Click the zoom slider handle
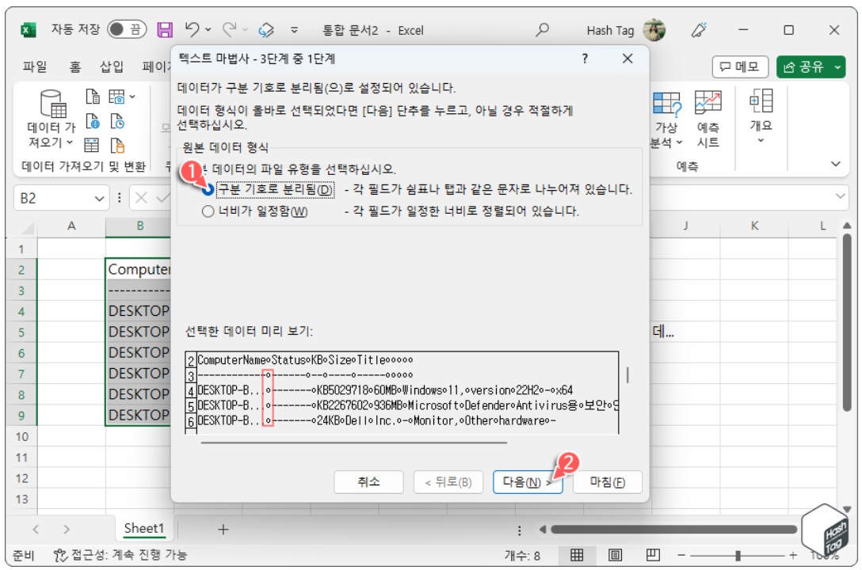 [738, 556]
